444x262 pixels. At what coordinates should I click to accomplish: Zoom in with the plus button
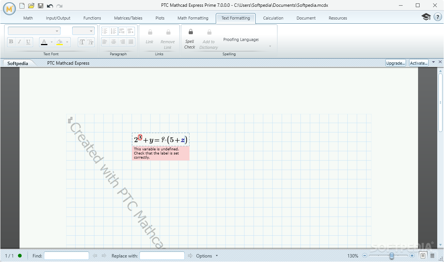click(x=412, y=256)
